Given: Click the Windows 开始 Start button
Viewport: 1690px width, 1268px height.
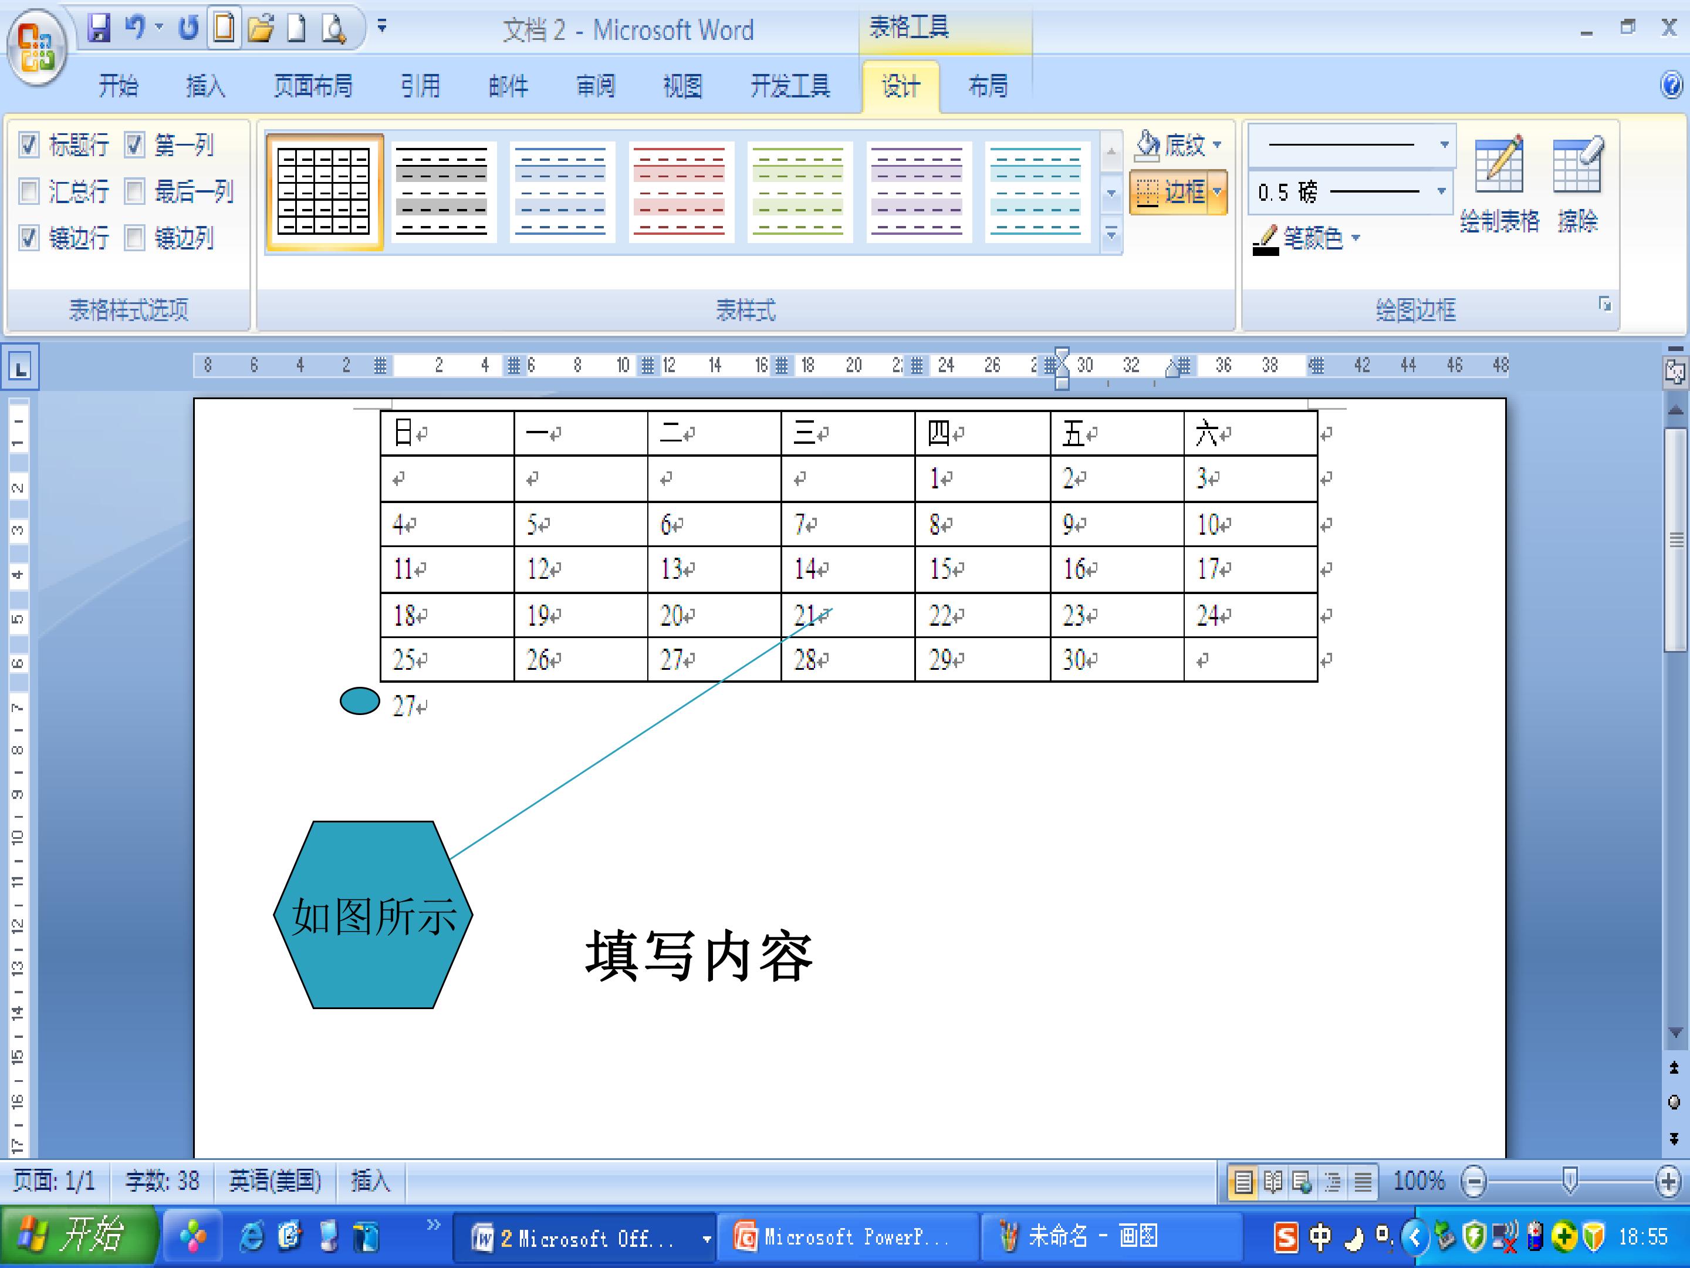Looking at the screenshot, I should tap(78, 1236).
